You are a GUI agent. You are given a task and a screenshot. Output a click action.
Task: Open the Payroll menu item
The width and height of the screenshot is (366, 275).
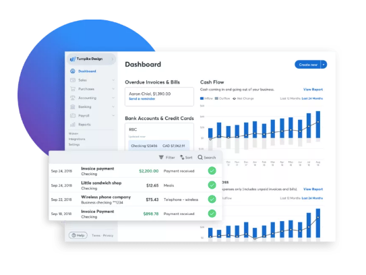[x=84, y=115]
